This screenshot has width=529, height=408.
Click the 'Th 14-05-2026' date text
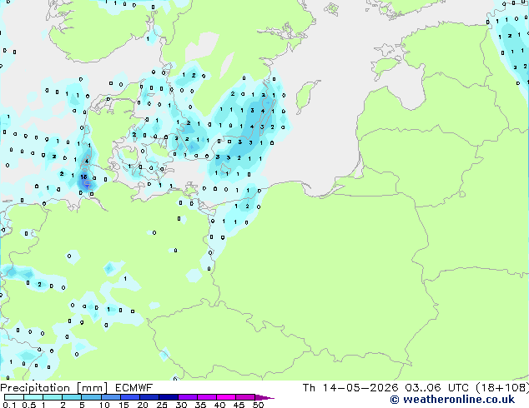(350, 388)
